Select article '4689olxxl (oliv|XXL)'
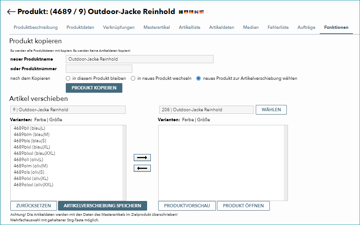360x225 pixels. [x=33, y=185]
